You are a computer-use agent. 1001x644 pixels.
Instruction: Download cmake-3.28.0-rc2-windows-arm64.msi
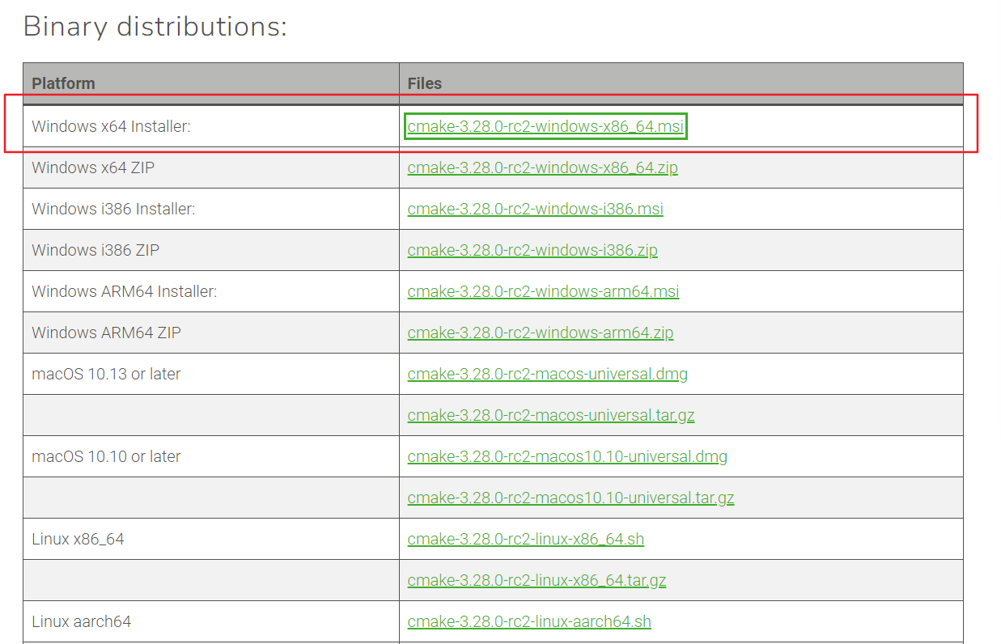tap(543, 291)
